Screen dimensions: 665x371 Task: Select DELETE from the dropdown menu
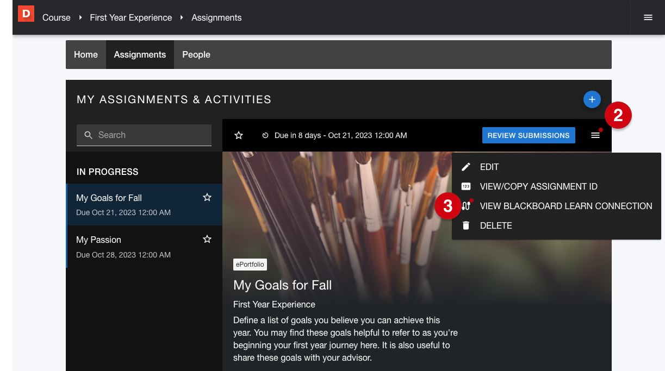tap(556, 225)
